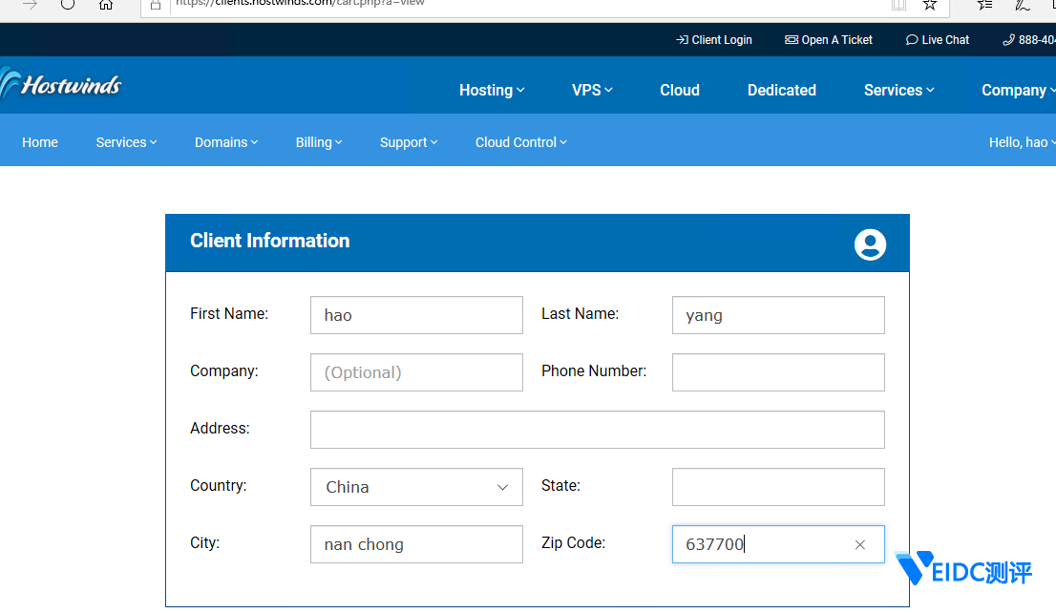Expand the Hosting menu
Image resolution: width=1056 pixels, height=613 pixels.
492,90
